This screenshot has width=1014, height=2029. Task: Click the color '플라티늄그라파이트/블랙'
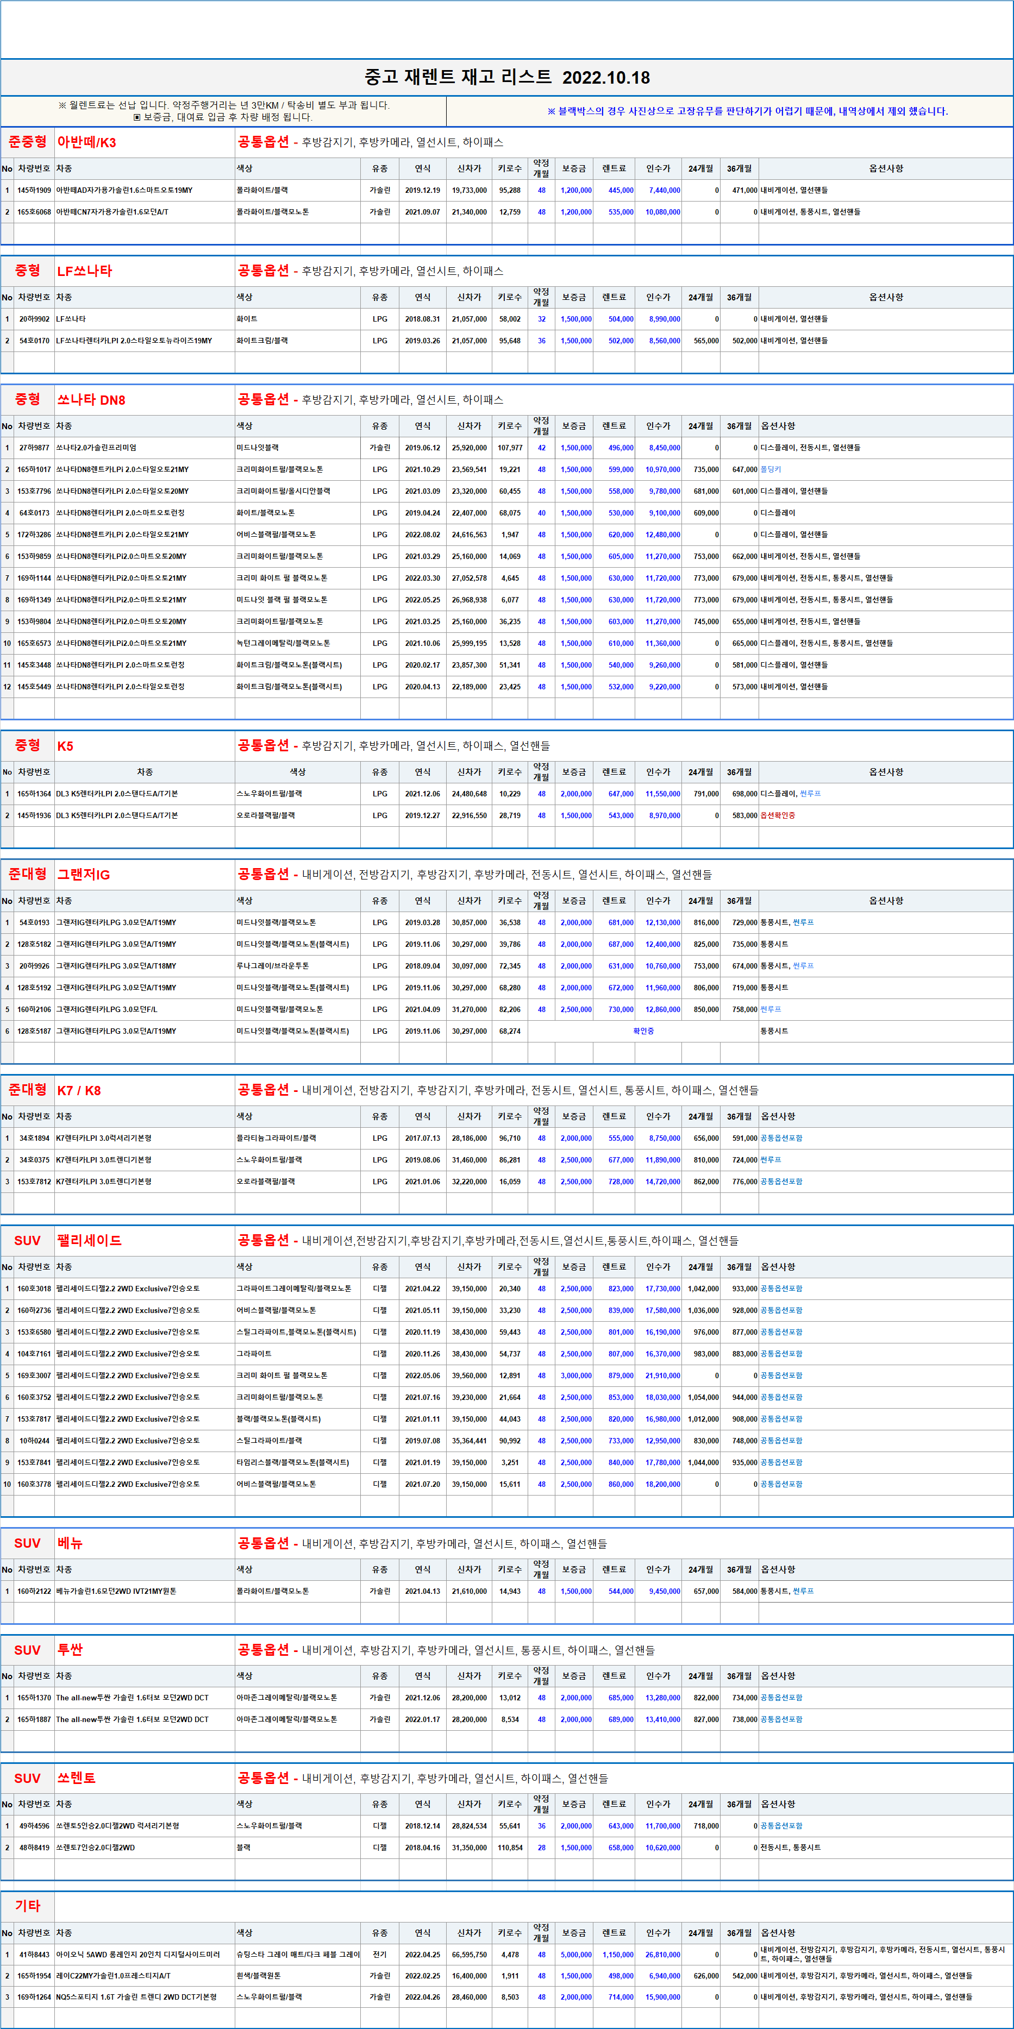tap(276, 1138)
